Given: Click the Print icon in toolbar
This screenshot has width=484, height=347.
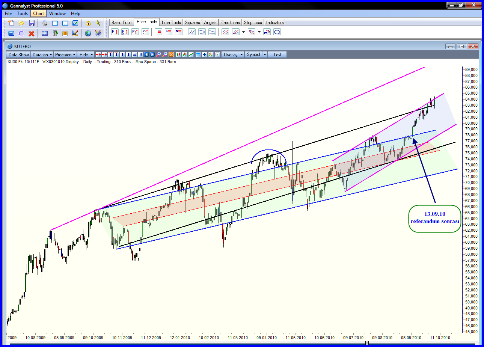Looking at the screenshot, I should (x=45, y=23).
